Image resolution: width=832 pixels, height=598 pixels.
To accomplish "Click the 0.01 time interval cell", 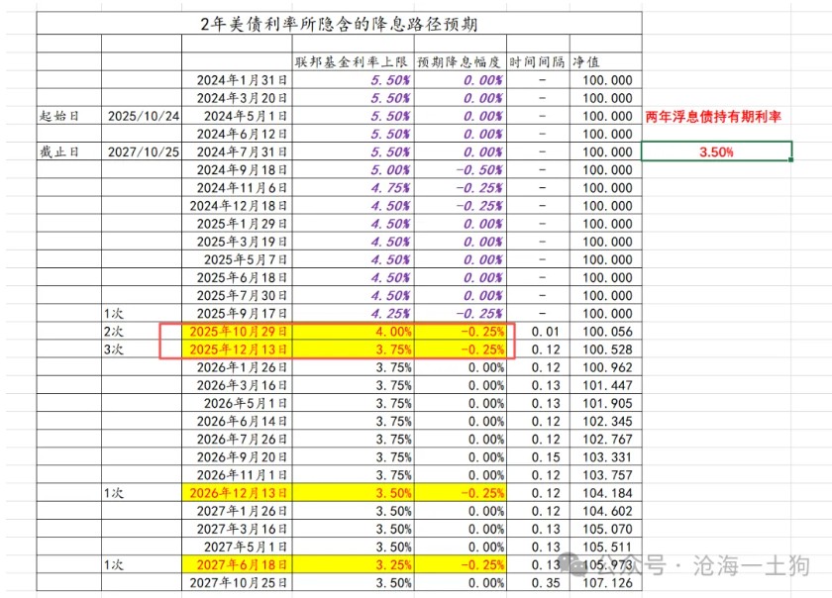I will [538, 332].
